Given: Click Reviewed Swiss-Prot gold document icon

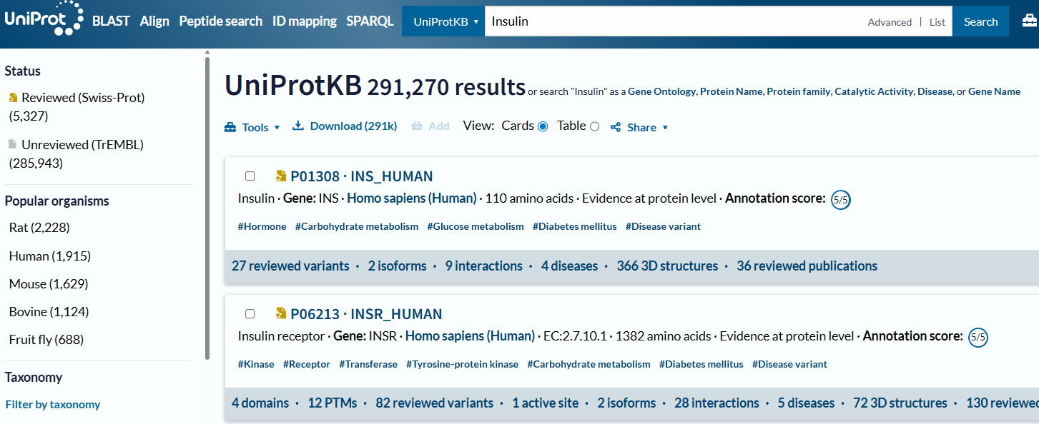Looking at the screenshot, I should pyautogui.click(x=13, y=98).
